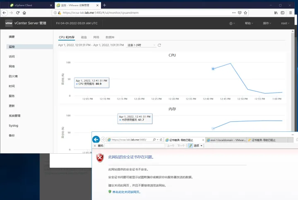Open the 操作 actions dropdown
The width and height of the screenshot is (298, 200).
(x=267, y=23)
